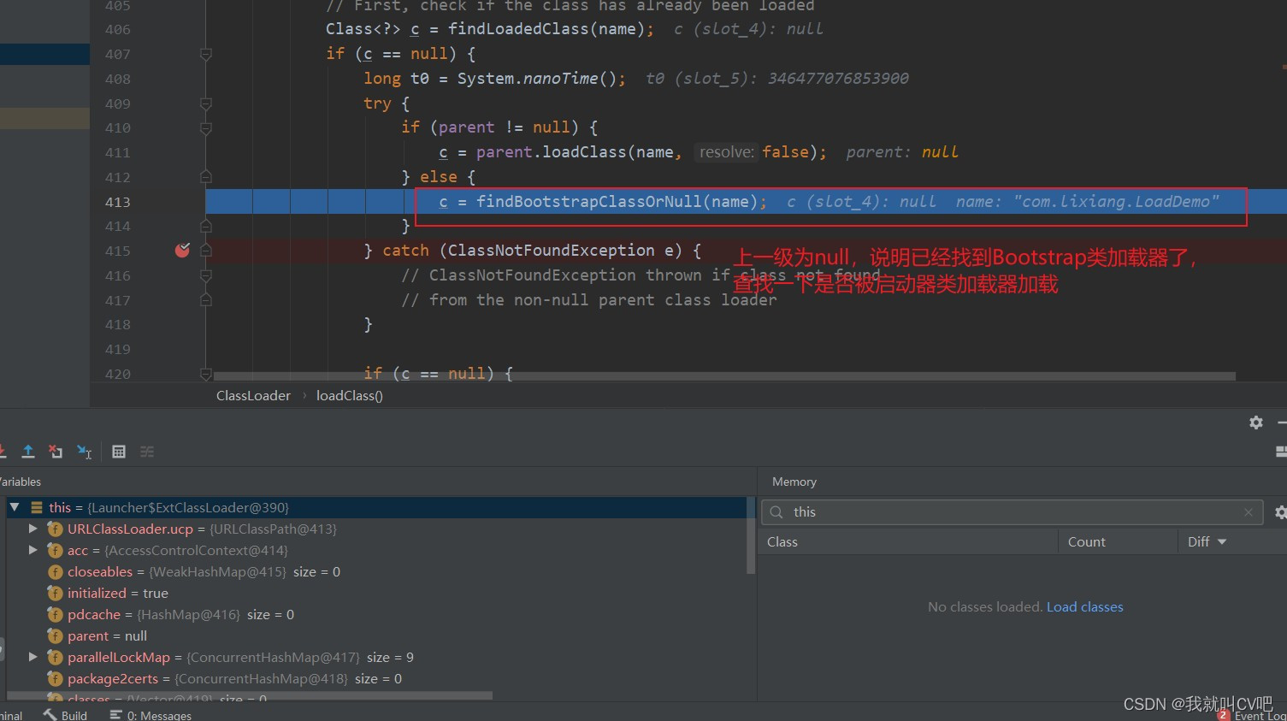The width and height of the screenshot is (1287, 721).
Task: Select the 'package2certs' variable row
Action: [x=376, y=678]
